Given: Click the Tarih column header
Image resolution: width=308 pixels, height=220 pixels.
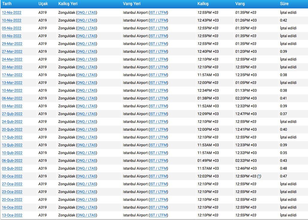Looking at the screenshot, I should coord(7,4).
